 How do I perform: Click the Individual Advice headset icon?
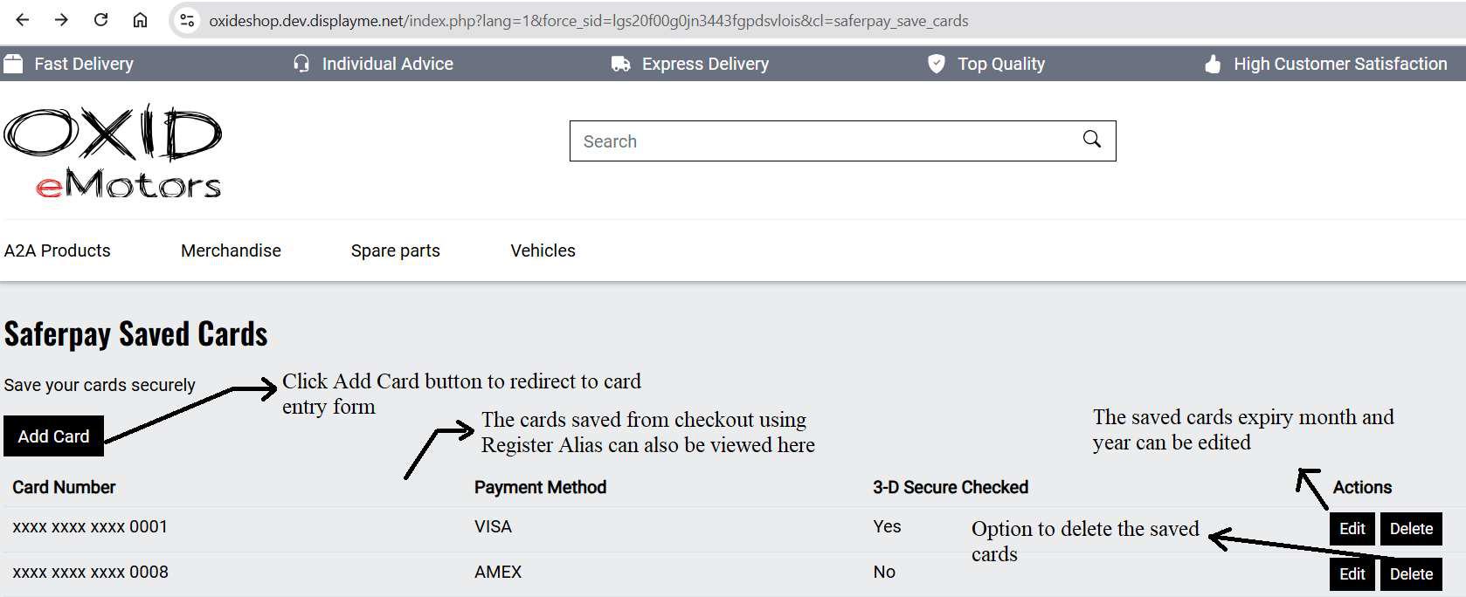point(301,64)
